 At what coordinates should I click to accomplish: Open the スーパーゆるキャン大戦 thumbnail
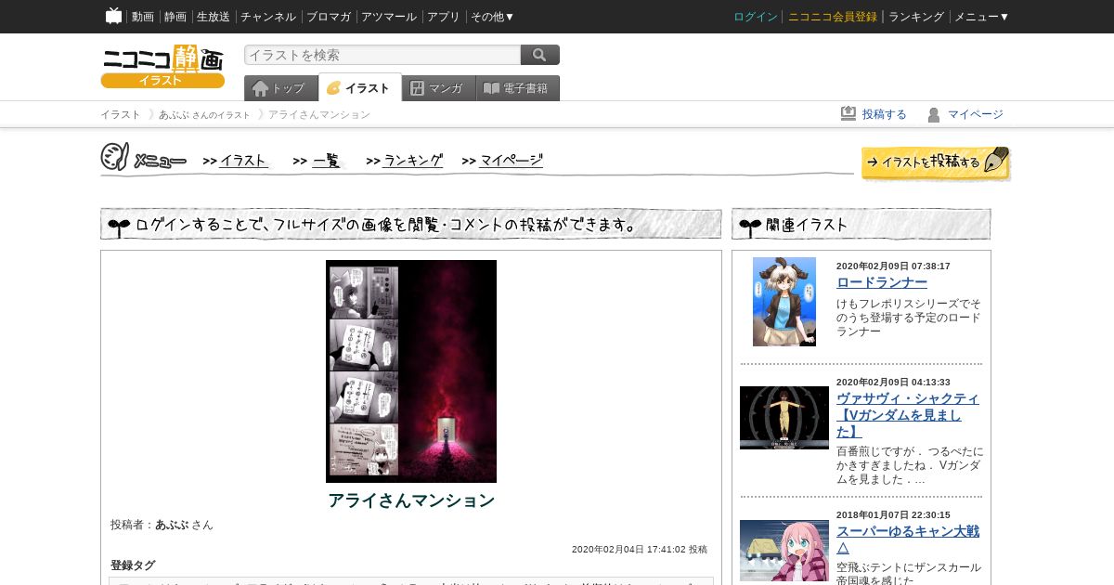coord(784,552)
